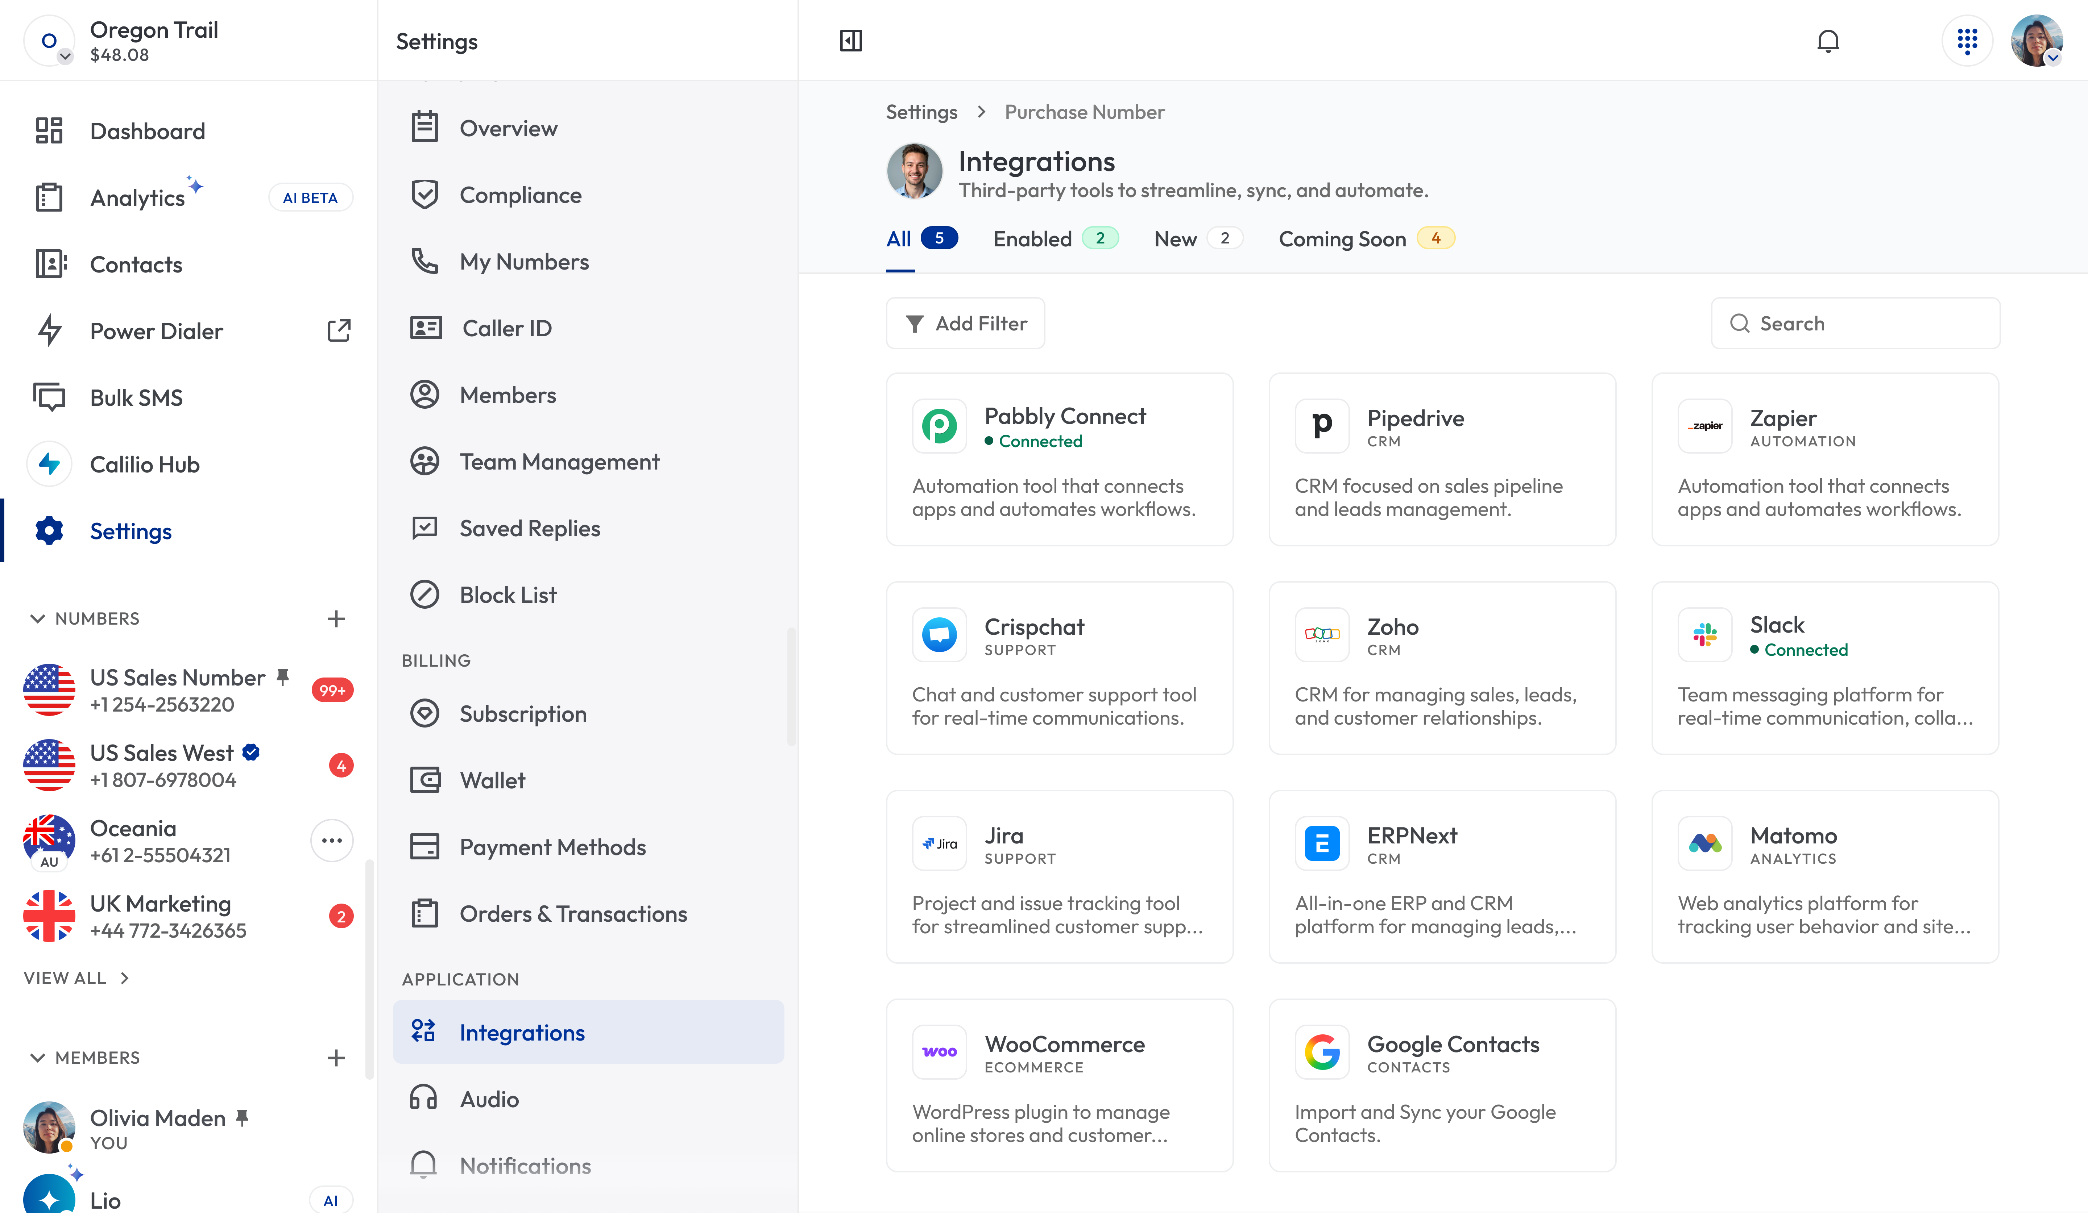Viewport: 2088px width, 1213px height.
Task: Click the settings submenu scrollbar
Action: 791,687
